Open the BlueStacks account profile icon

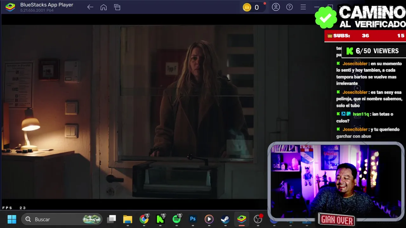(276, 7)
